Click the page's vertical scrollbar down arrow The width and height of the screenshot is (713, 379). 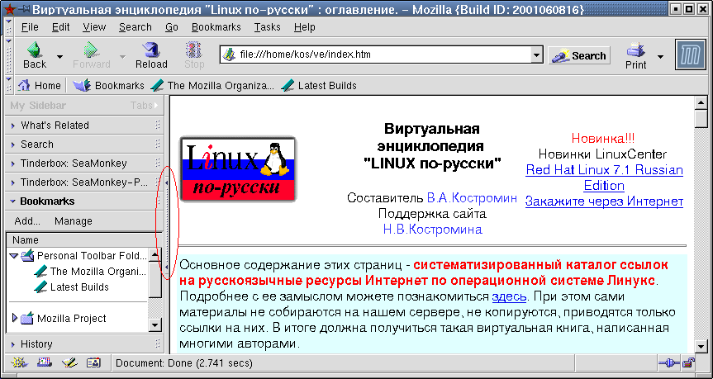[701, 346]
